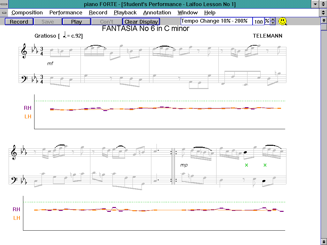Click the RH label of the upper graph

pyautogui.click(x=27, y=108)
